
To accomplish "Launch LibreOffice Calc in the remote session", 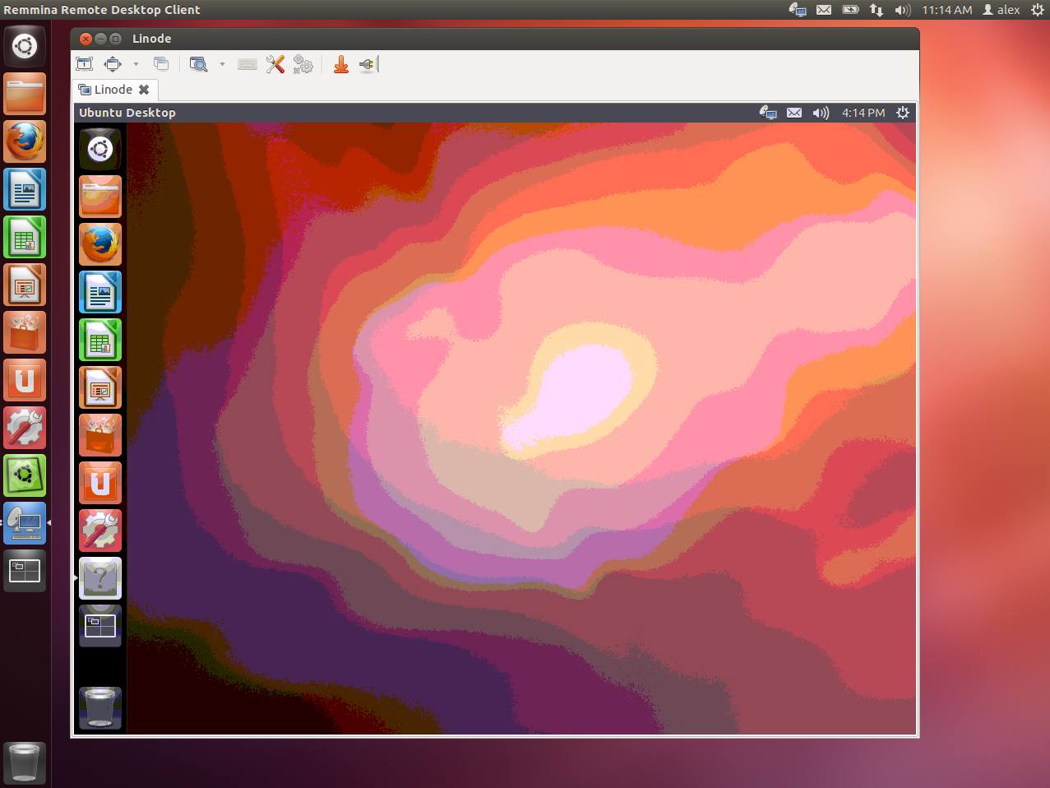I will [99, 340].
